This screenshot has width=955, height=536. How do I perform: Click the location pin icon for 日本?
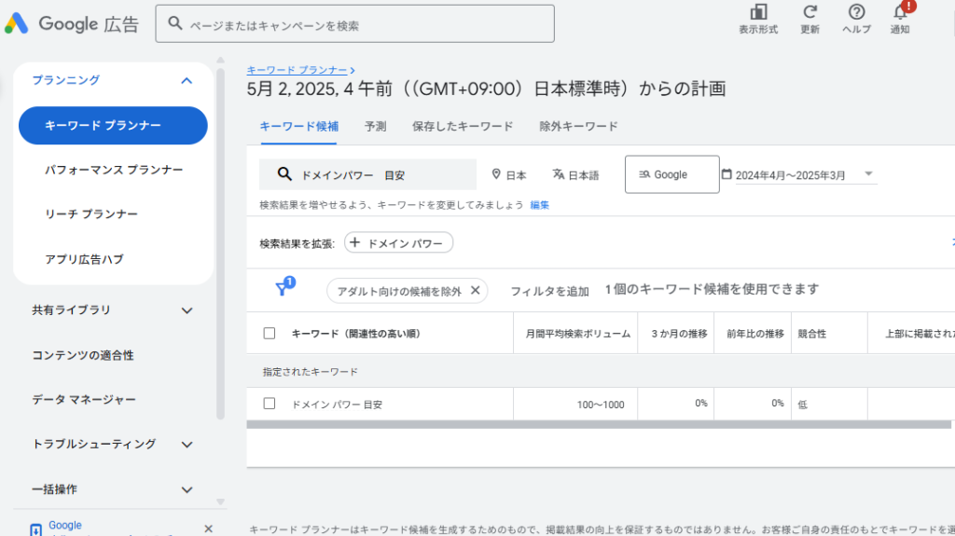(x=496, y=175)
